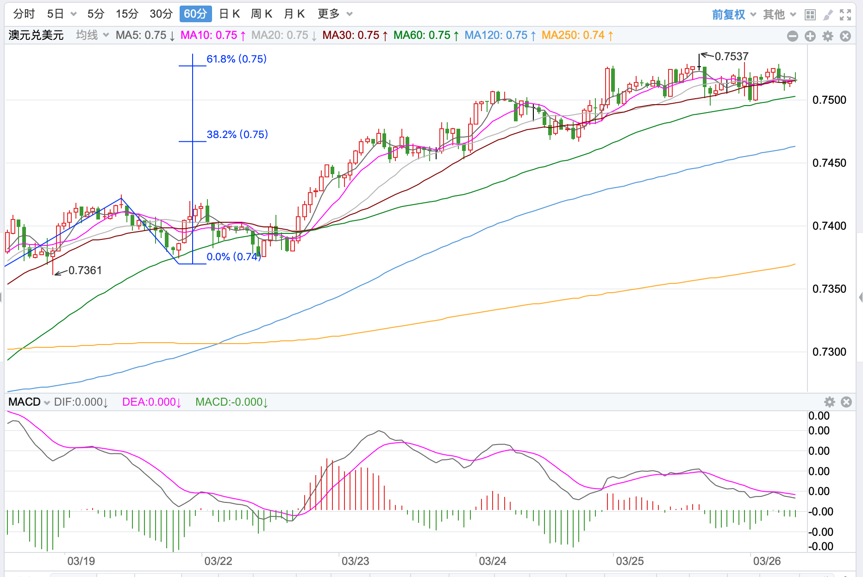Click the 03/24 date axis label
This screenshot has height=577, width=863.
coord(493,561)
